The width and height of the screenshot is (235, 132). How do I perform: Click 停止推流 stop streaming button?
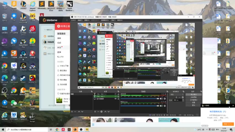tap(194, 94)
